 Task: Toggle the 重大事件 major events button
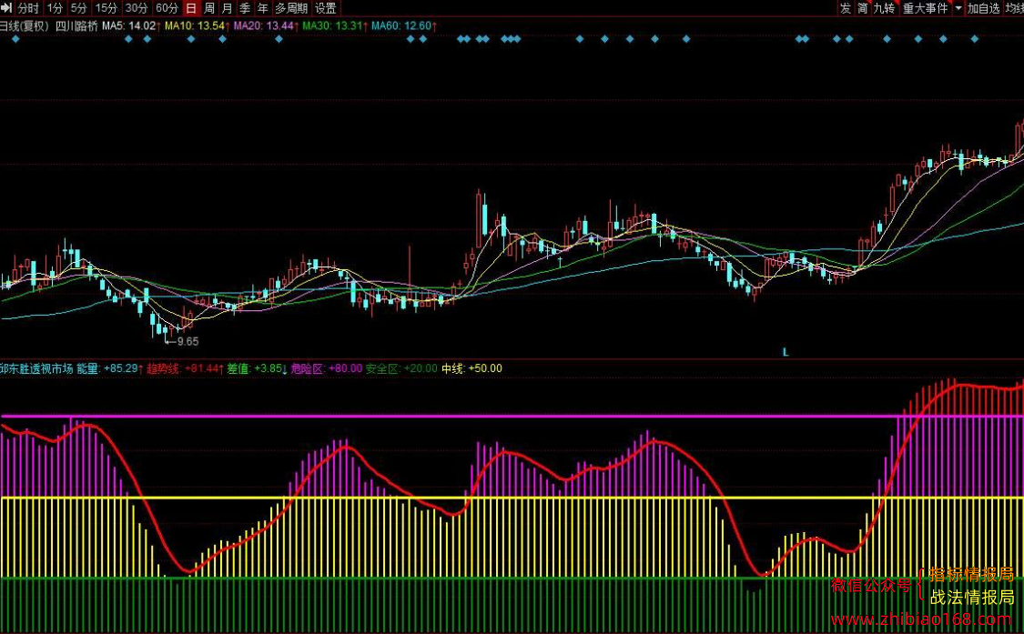pyautogui.click(x=926, y=8)
